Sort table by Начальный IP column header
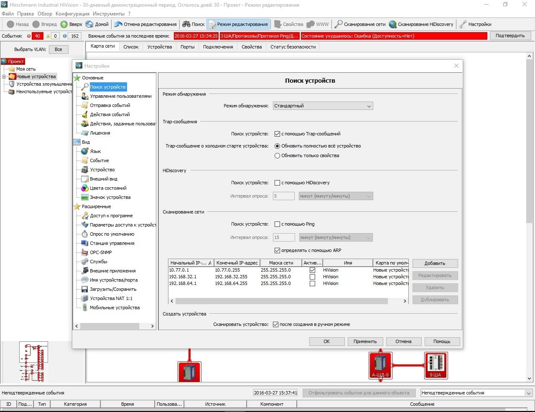Screen dimensions: 535x412 (x=191, y=263)
